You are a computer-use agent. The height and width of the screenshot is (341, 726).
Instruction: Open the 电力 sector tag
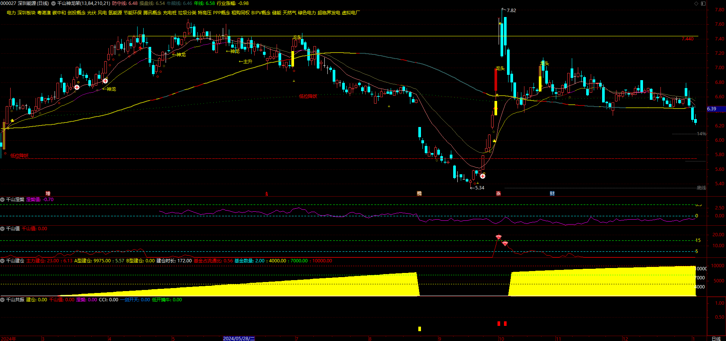point(11,13)
